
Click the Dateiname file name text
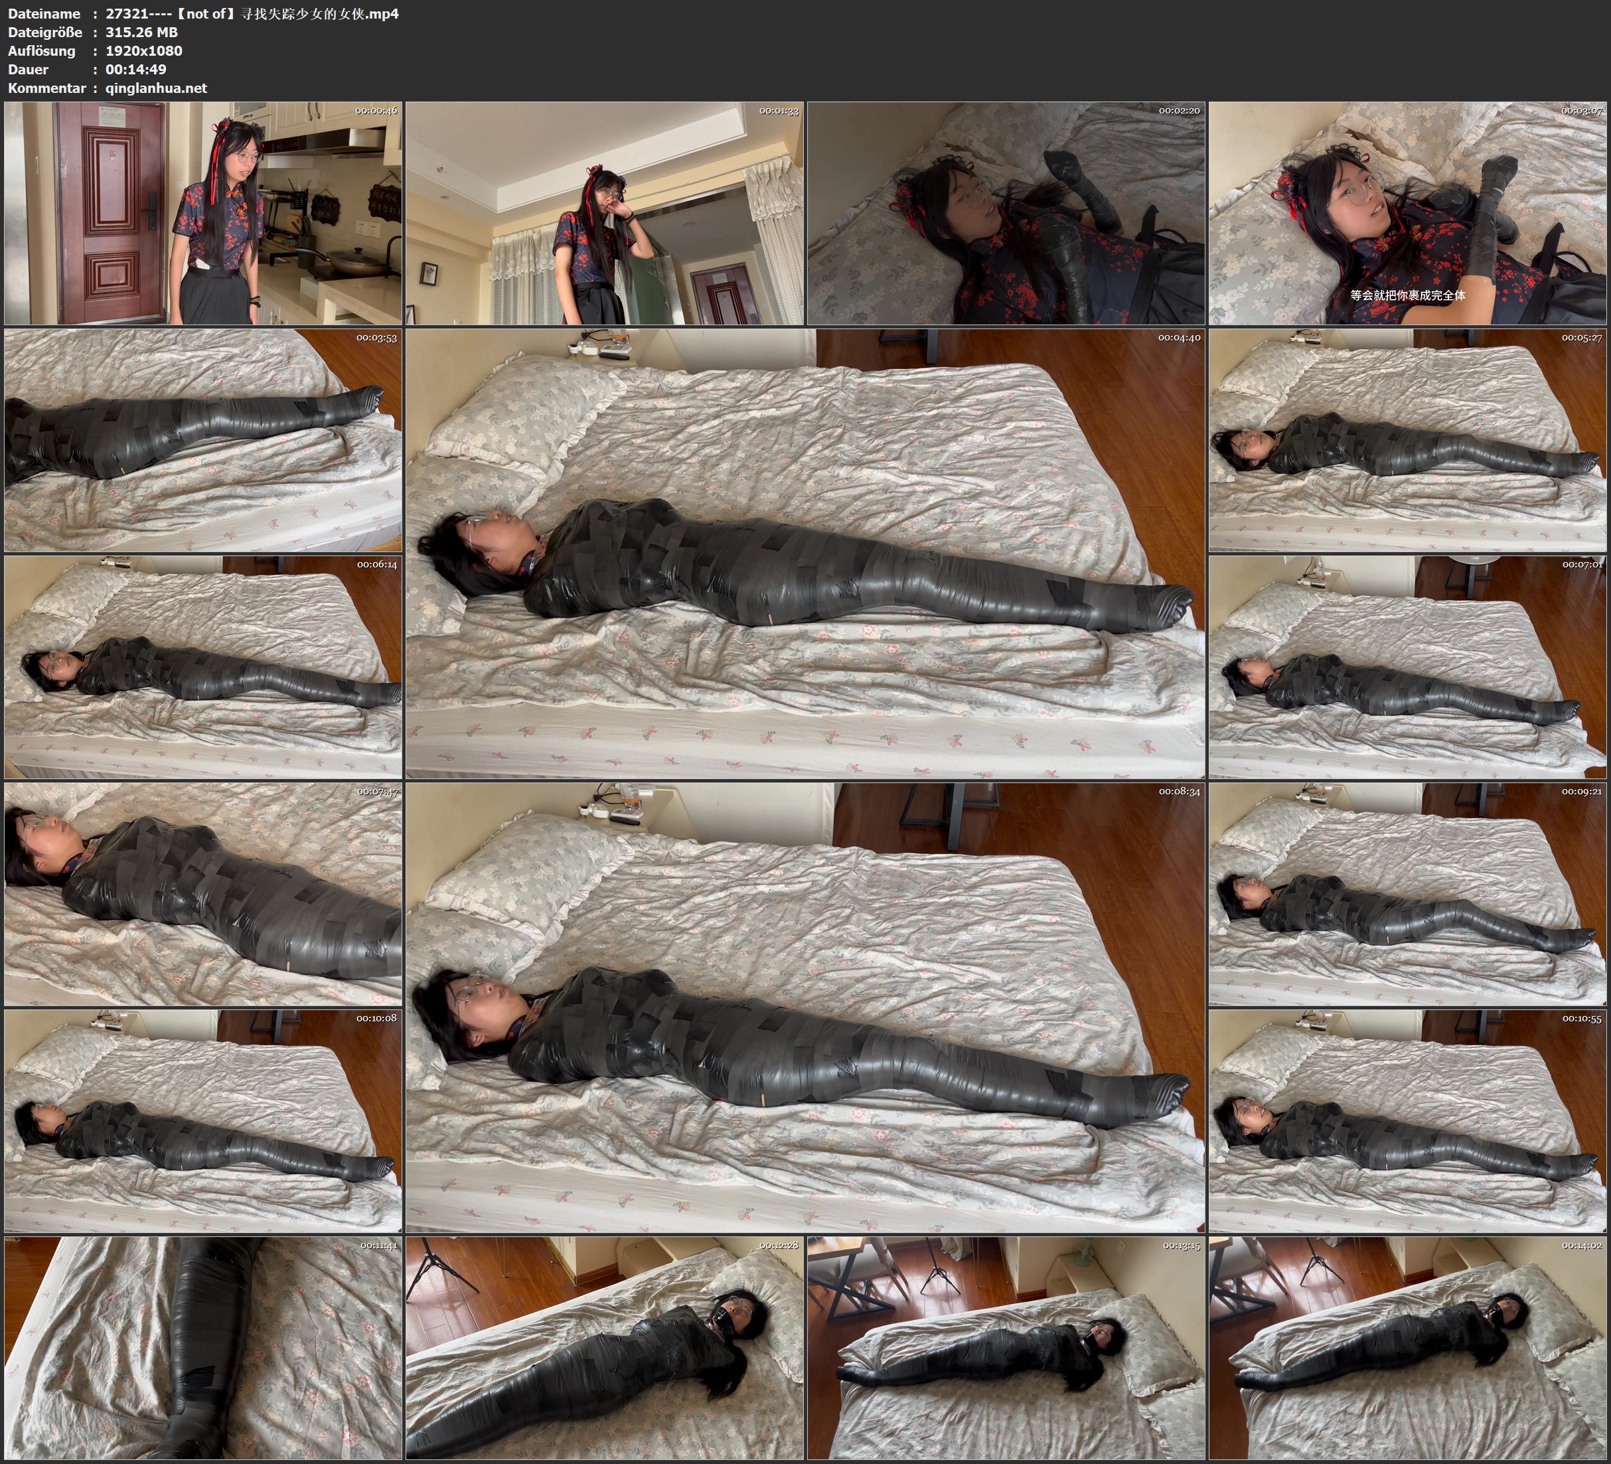tap(252, 13)
